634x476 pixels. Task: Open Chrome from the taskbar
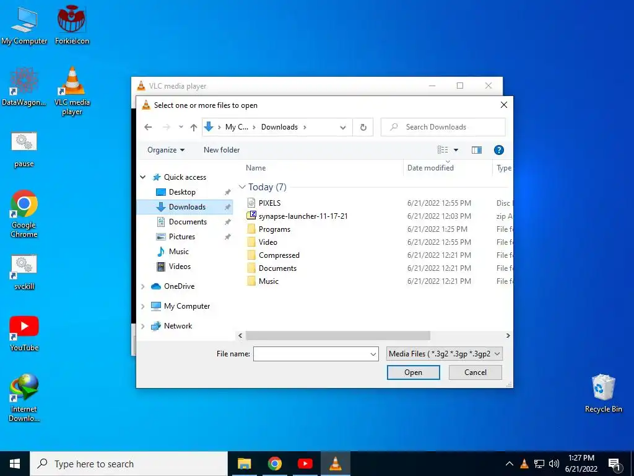(274, 464)
